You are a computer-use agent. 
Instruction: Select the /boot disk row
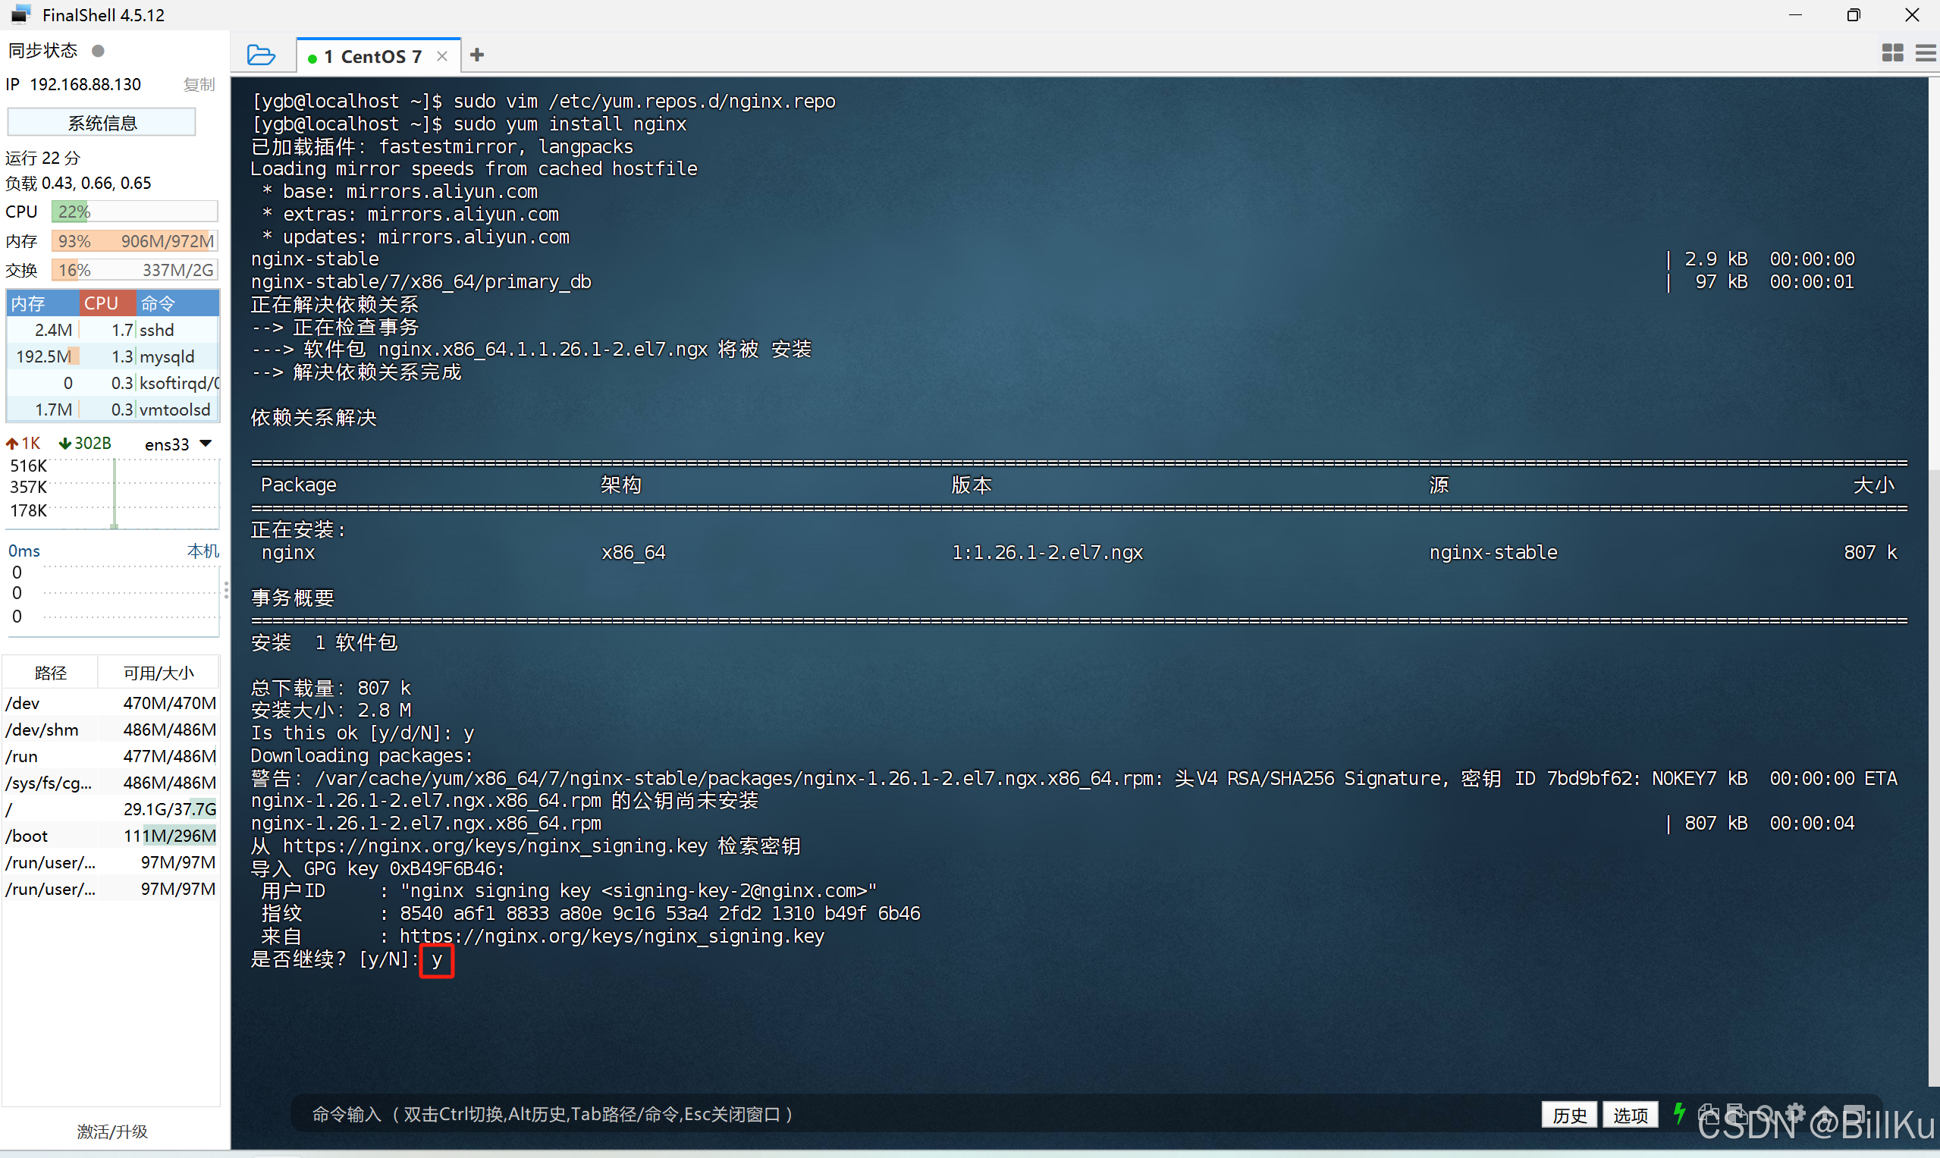click(x=111, y=836)
